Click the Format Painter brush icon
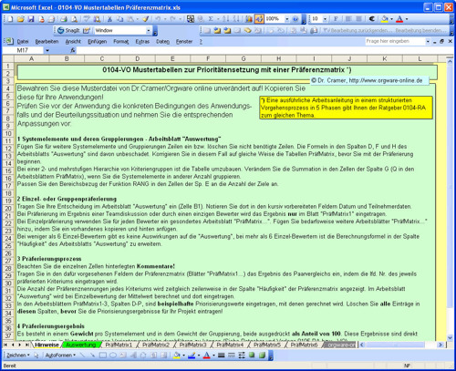The width and height of the screenshot is (456, 371). (x=146, y=19)
